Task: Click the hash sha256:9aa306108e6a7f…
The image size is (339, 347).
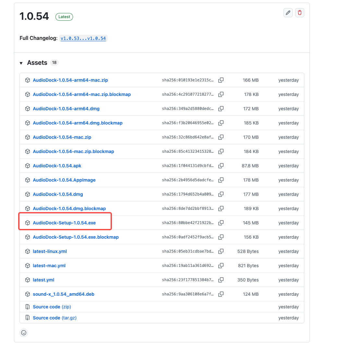Action: tap(188, 294)
